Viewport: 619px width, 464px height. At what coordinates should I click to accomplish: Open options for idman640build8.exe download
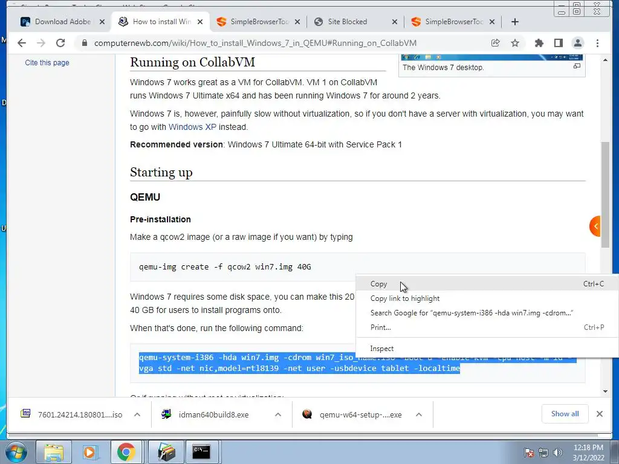(278, 414)
